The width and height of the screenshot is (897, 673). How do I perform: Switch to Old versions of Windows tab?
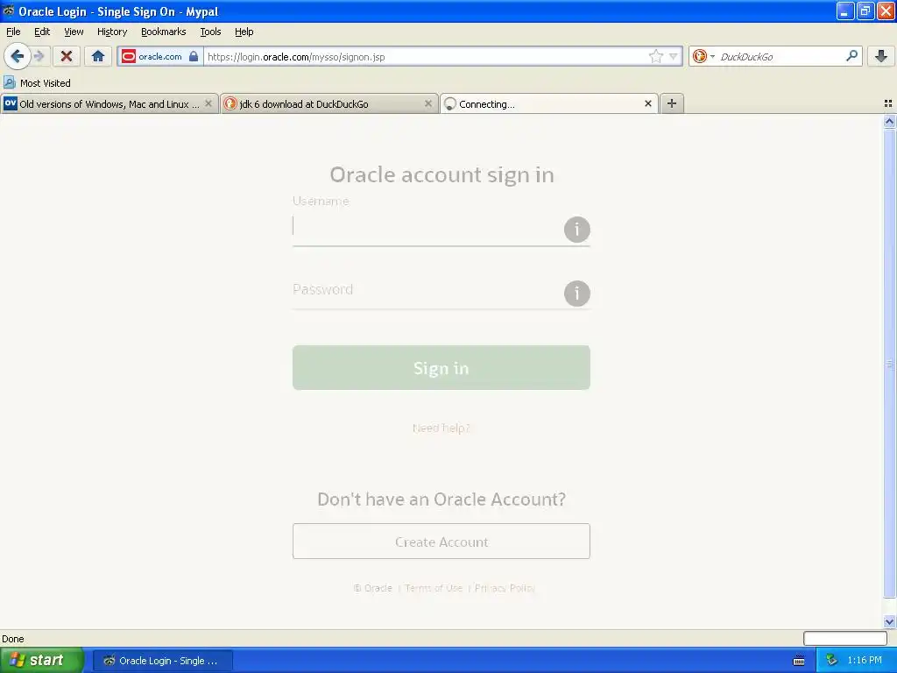click(109, 103)
